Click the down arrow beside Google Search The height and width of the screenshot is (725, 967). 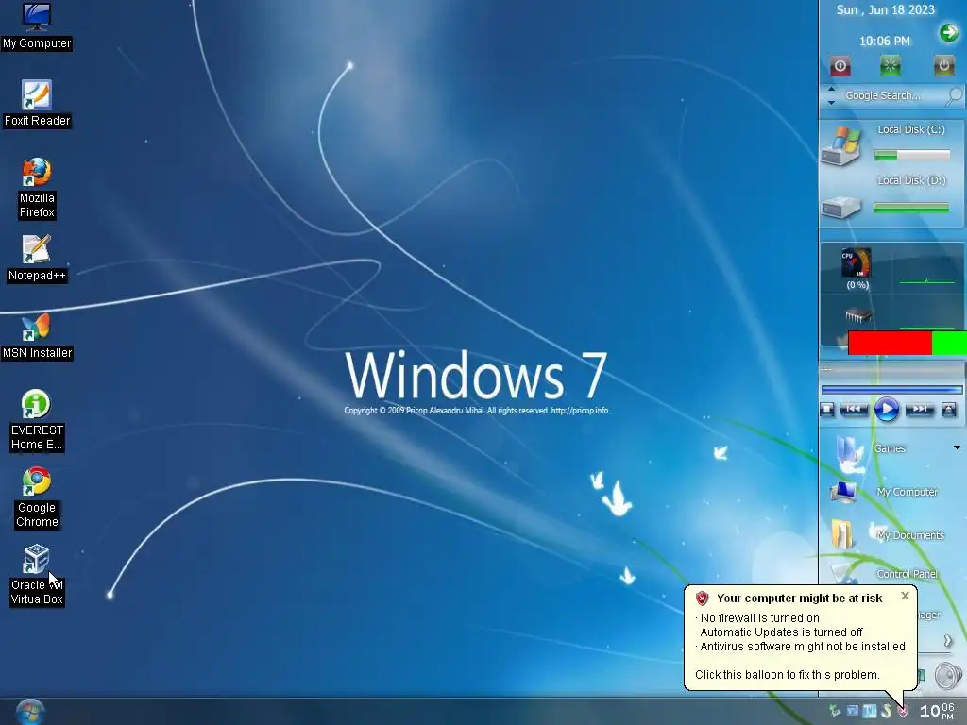(831, 102)
